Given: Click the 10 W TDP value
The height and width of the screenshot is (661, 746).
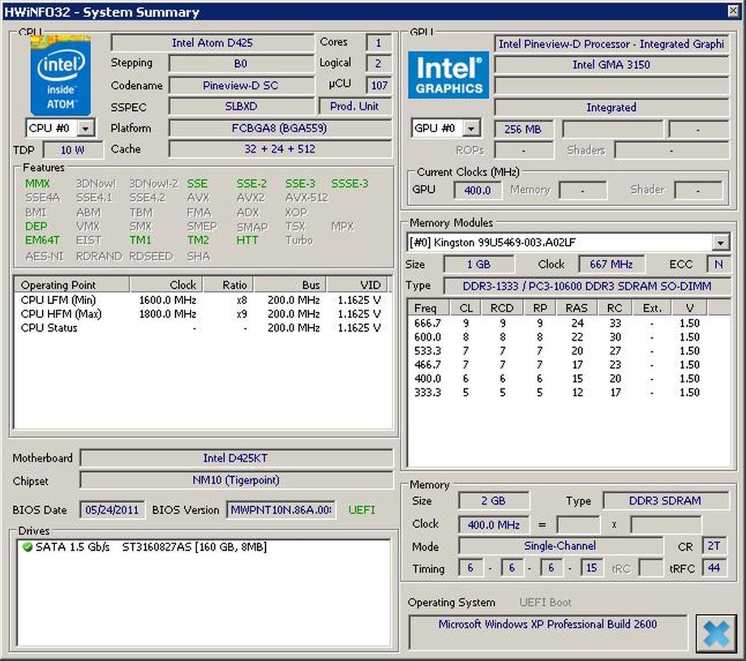Looking at the screenshot, I should tap(72, 150).
